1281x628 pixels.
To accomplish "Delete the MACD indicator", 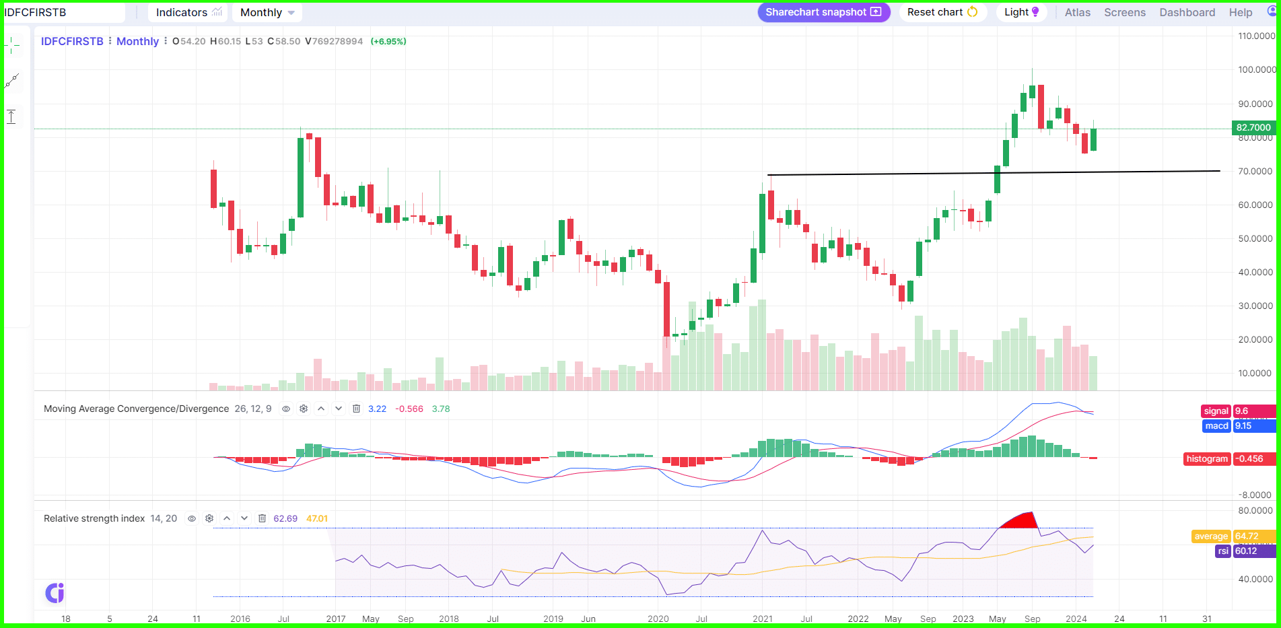I will (356, 409).
